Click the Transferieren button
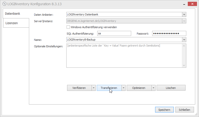Screen dimensions: 199x117 coord(109,88)
